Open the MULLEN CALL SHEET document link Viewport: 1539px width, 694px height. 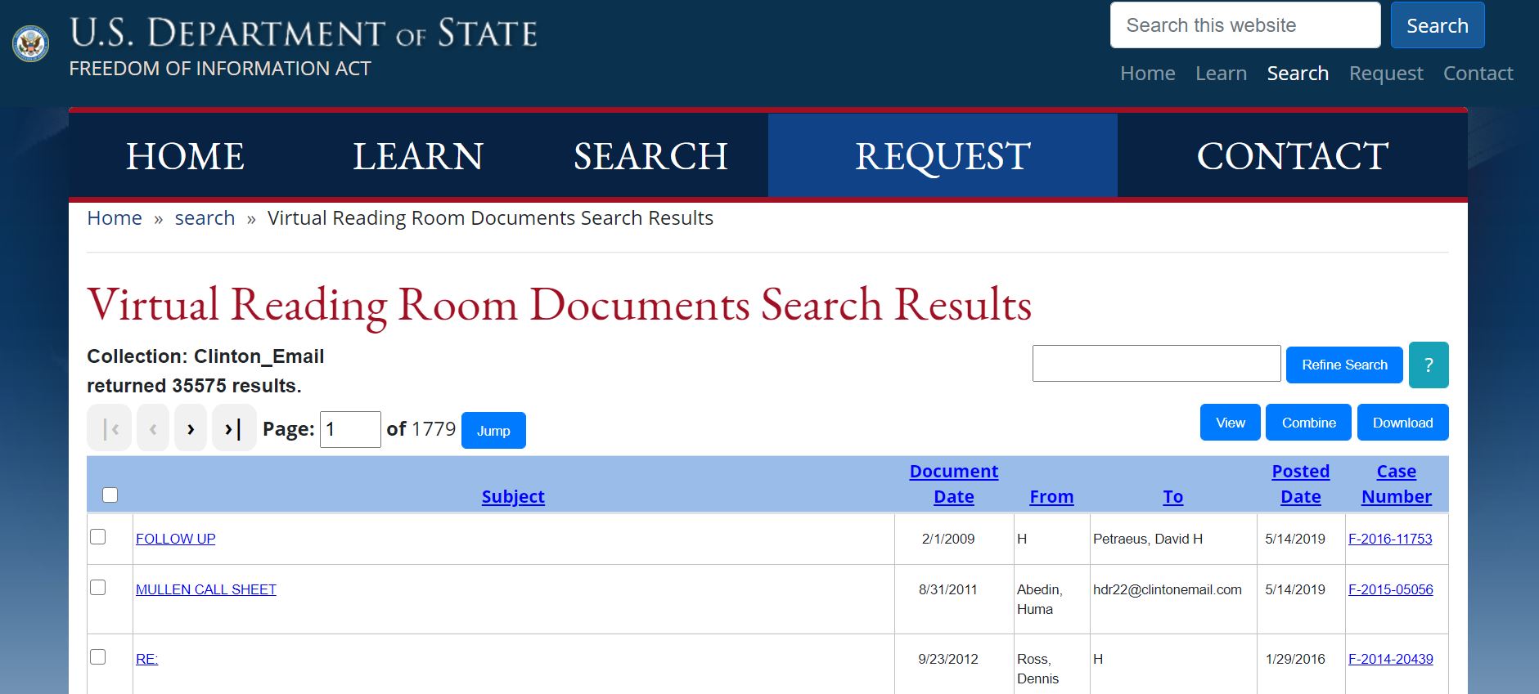(x=206, y=589)
